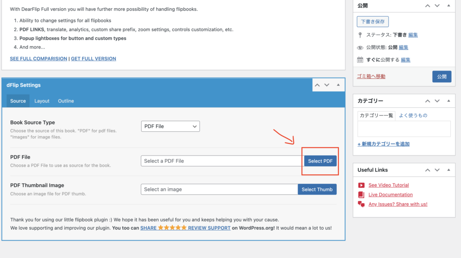Click the publish calendar icon
This screenshot has width=461, height=258.
[360, 60]
